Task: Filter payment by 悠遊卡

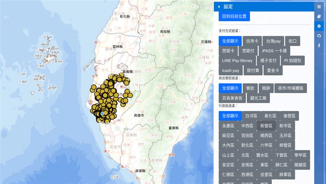Action: click(x=228, y=51)
